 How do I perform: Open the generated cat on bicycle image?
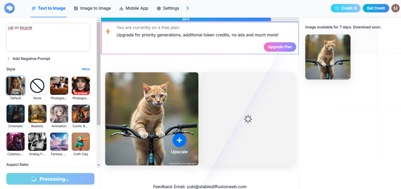[x=152, y=119]
